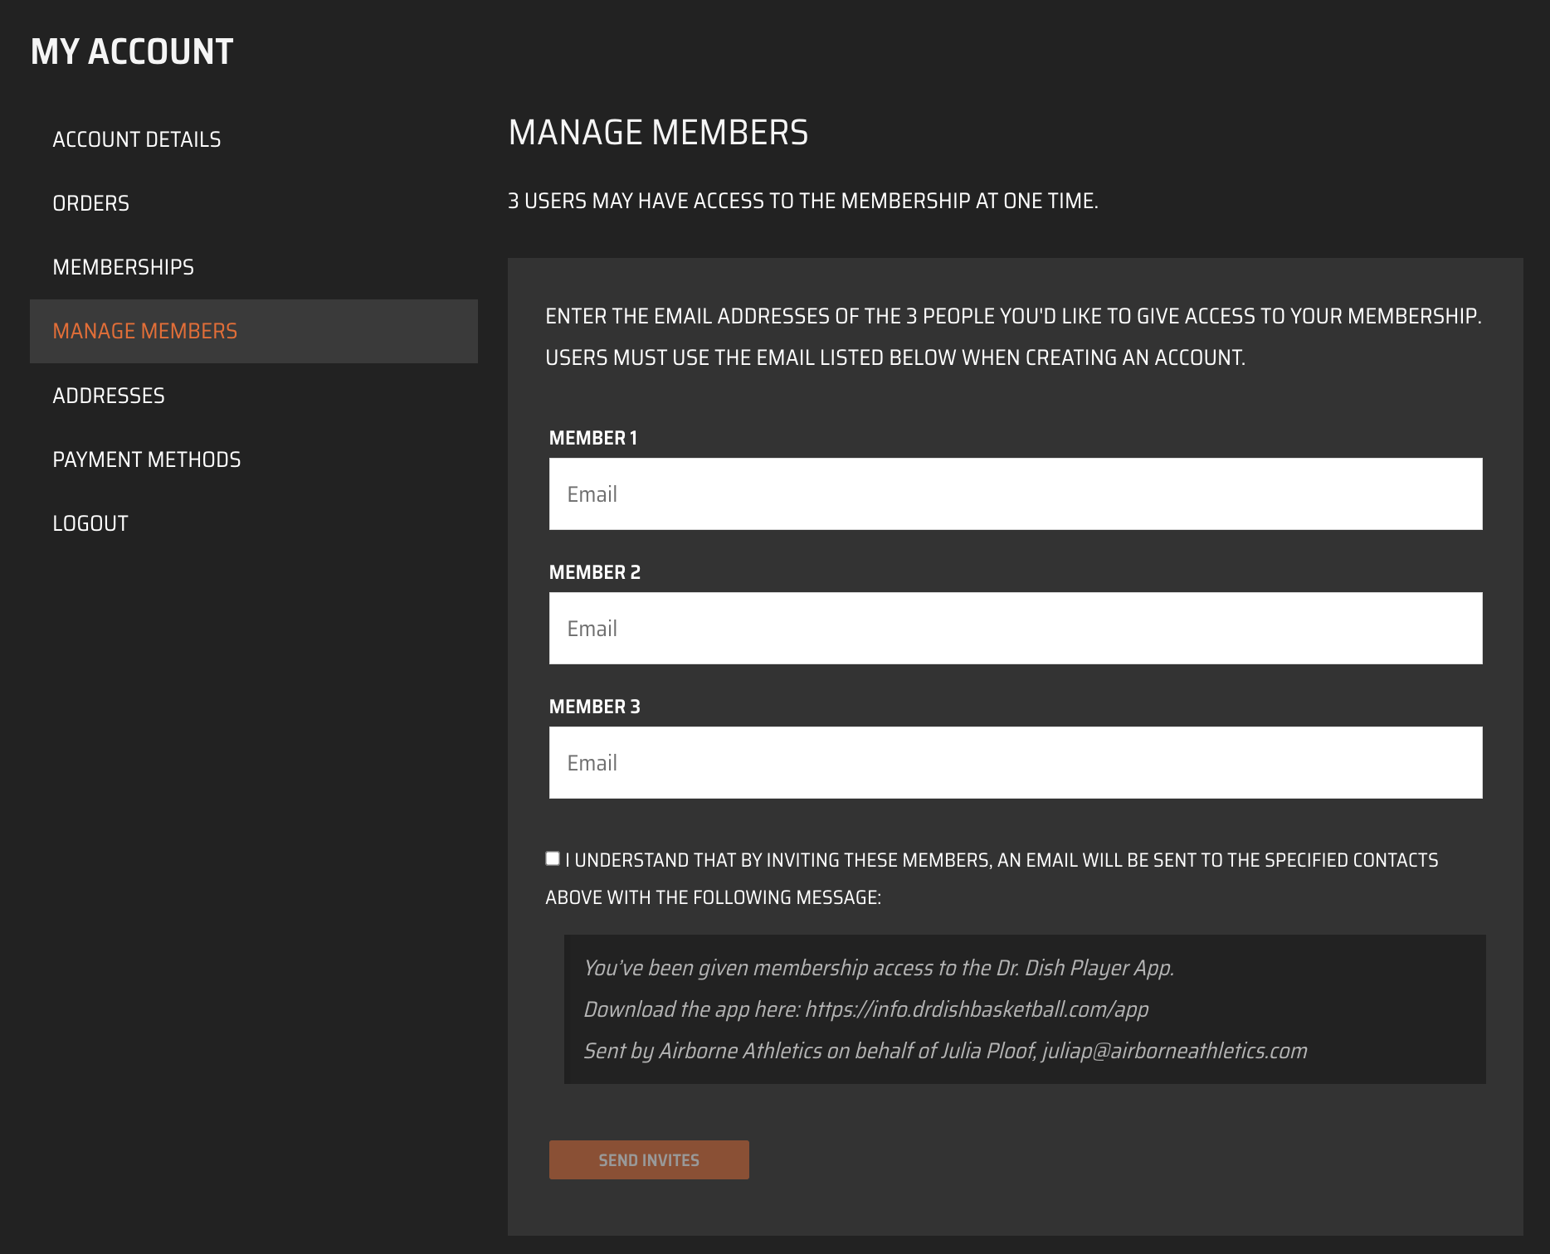The height and width of the screenshot is (1254, 1550).
Task: Open the Memberships section
Action: coord(124,267)
